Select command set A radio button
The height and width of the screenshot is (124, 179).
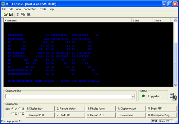pos(13,109)
